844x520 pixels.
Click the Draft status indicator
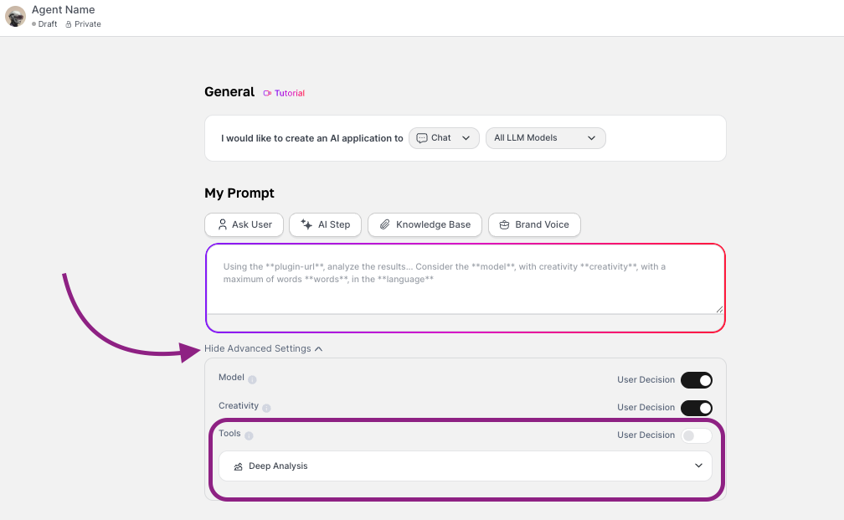(45, 24)
